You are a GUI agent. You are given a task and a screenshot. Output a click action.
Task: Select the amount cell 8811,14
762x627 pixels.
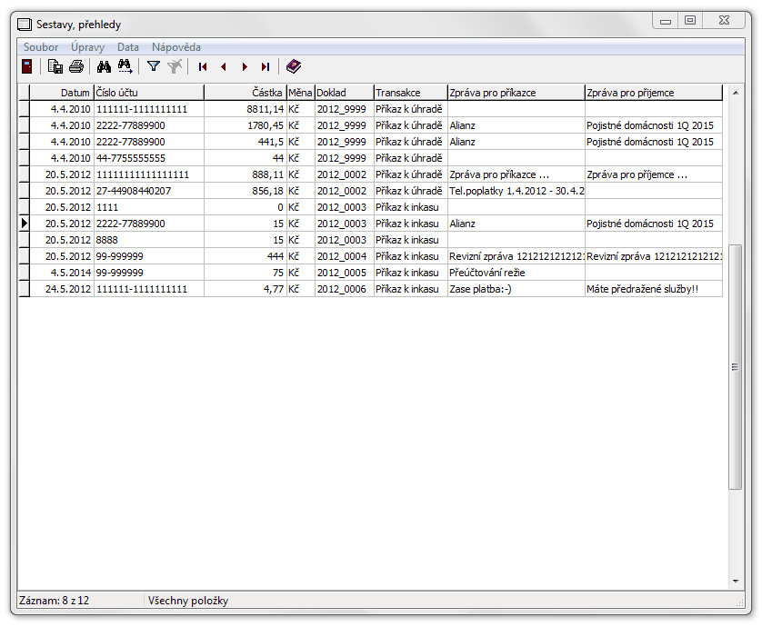tap(246, 109)
